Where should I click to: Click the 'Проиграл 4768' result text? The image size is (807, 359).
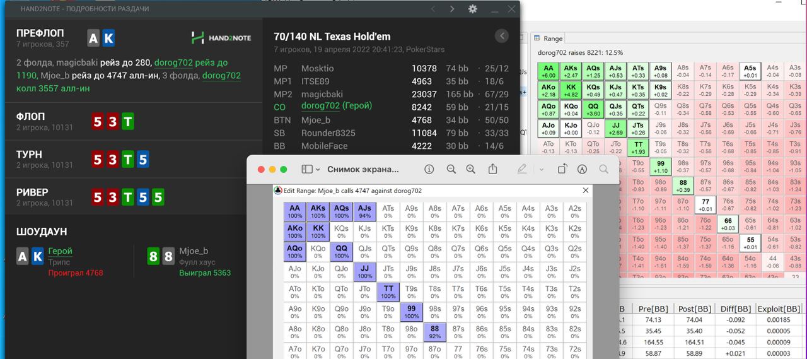[x=76, y=273]
